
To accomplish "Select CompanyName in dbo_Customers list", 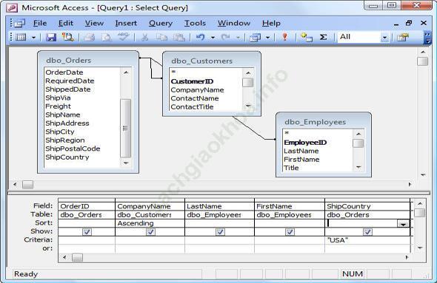I will [x=197, y=90].
